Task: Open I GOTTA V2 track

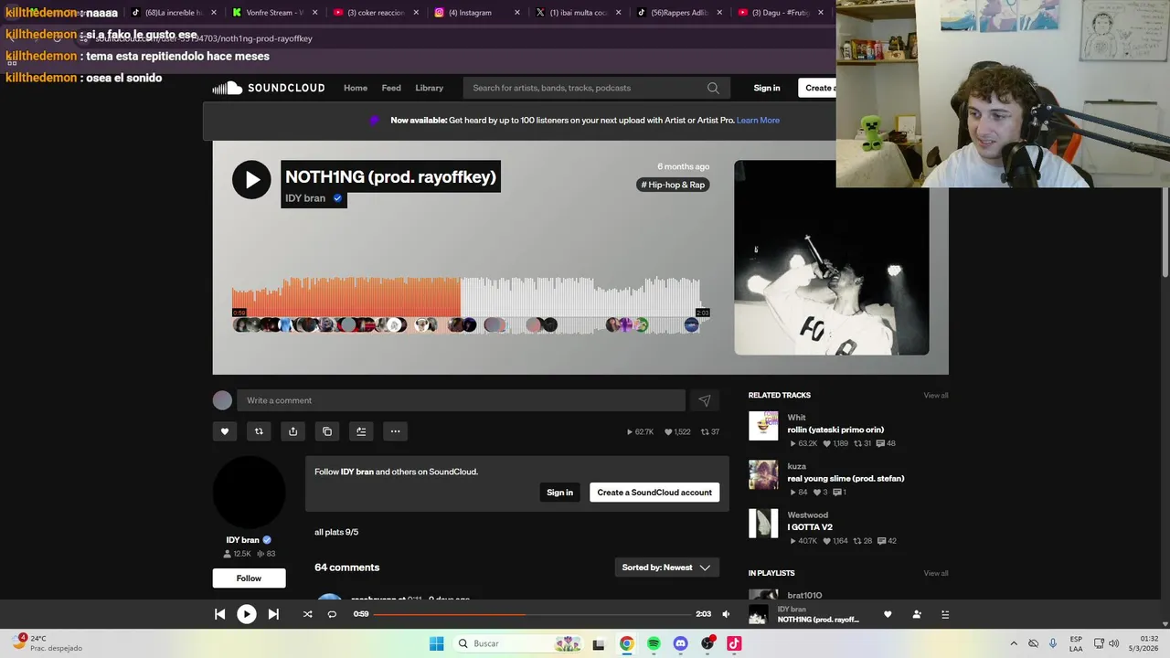Action: [x=810, y=527]
